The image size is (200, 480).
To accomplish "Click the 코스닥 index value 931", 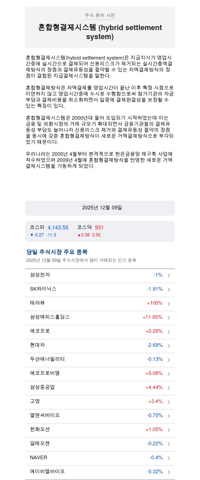I will (x=99, y=228).
